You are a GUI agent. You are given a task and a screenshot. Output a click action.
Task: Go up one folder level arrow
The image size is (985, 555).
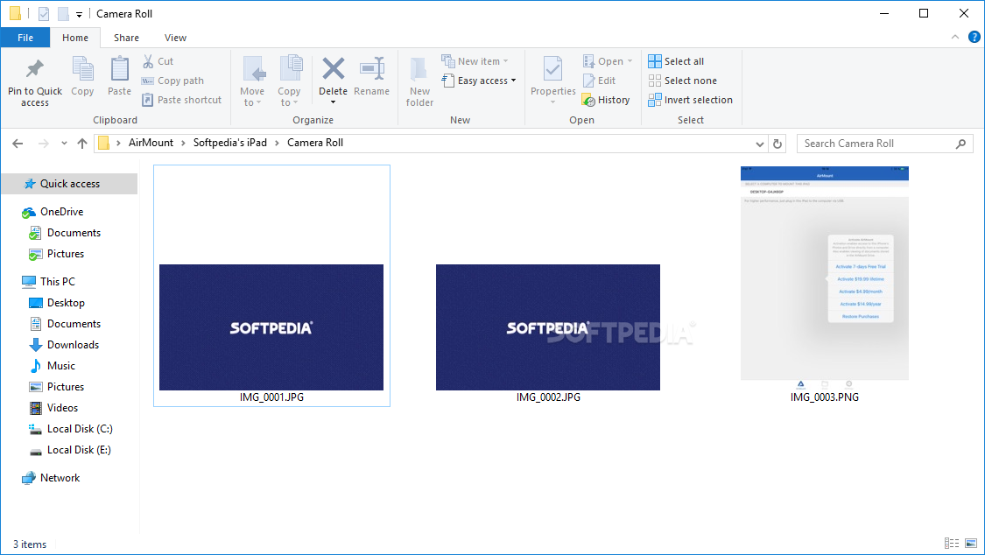click(82, 144)
